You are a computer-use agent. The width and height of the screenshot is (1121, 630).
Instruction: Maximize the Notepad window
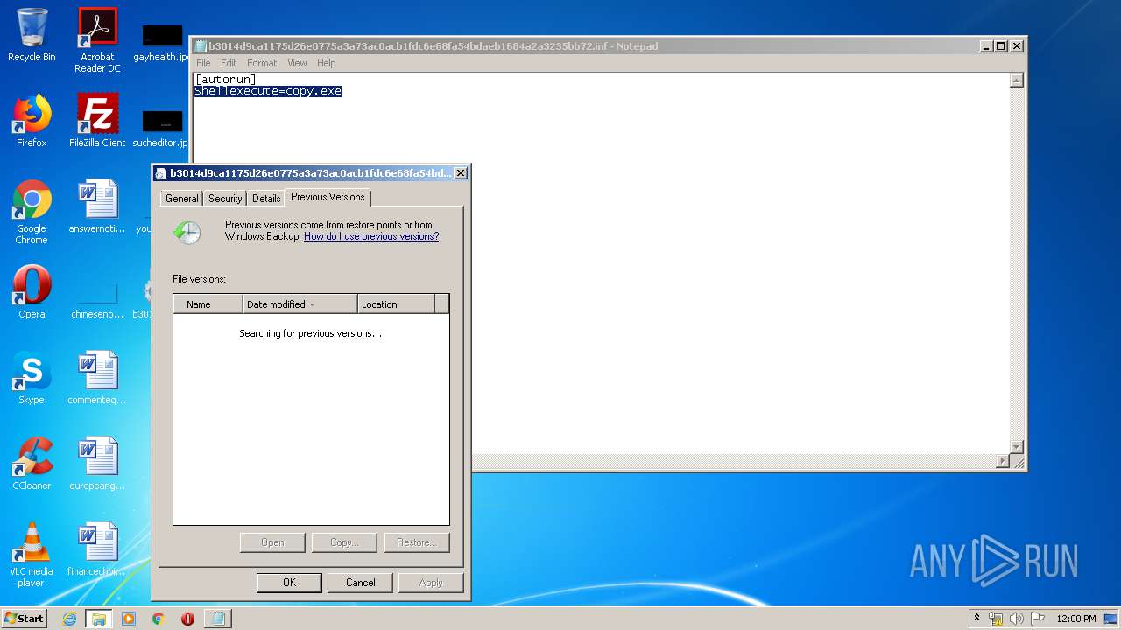tap(1001, 46)
